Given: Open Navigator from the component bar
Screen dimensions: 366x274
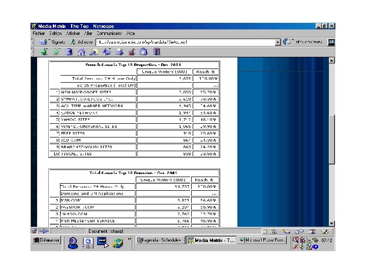Looking at the screenshot, I should (272, 231).
